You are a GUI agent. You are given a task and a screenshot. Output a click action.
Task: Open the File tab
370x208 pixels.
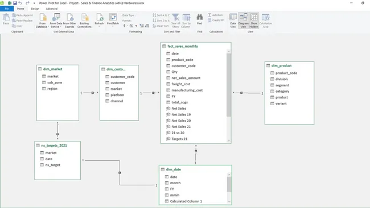pos(7,9)
